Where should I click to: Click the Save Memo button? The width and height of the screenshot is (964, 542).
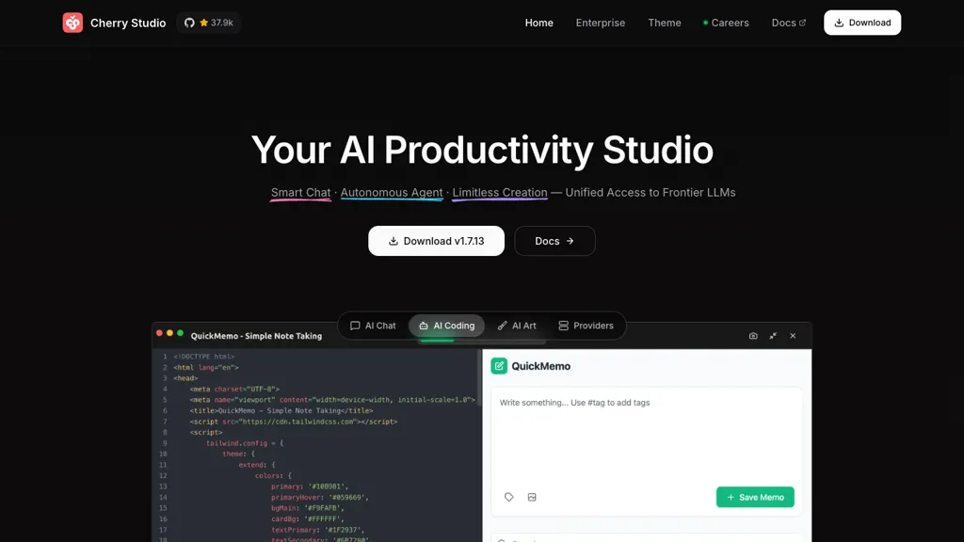(x=755, y=497)
